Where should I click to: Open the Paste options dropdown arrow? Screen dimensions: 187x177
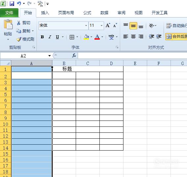tap(8, 40)
